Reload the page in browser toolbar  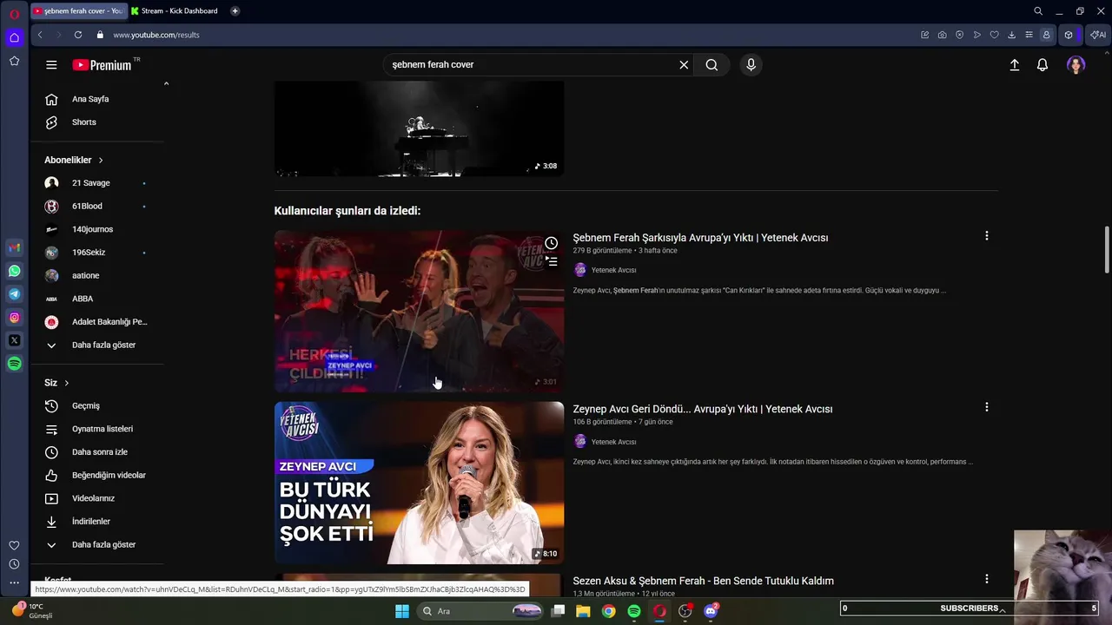(x=78, y=35)
